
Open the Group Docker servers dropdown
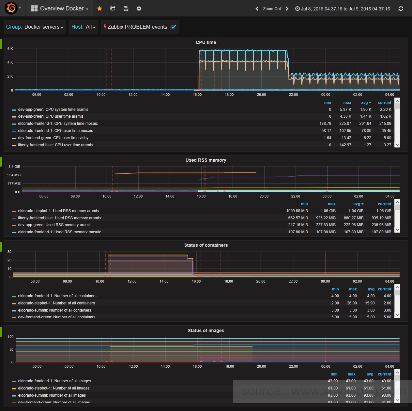(35, 27)
